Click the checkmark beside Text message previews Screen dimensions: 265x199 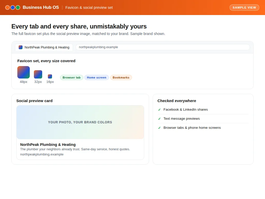point(159,119)
